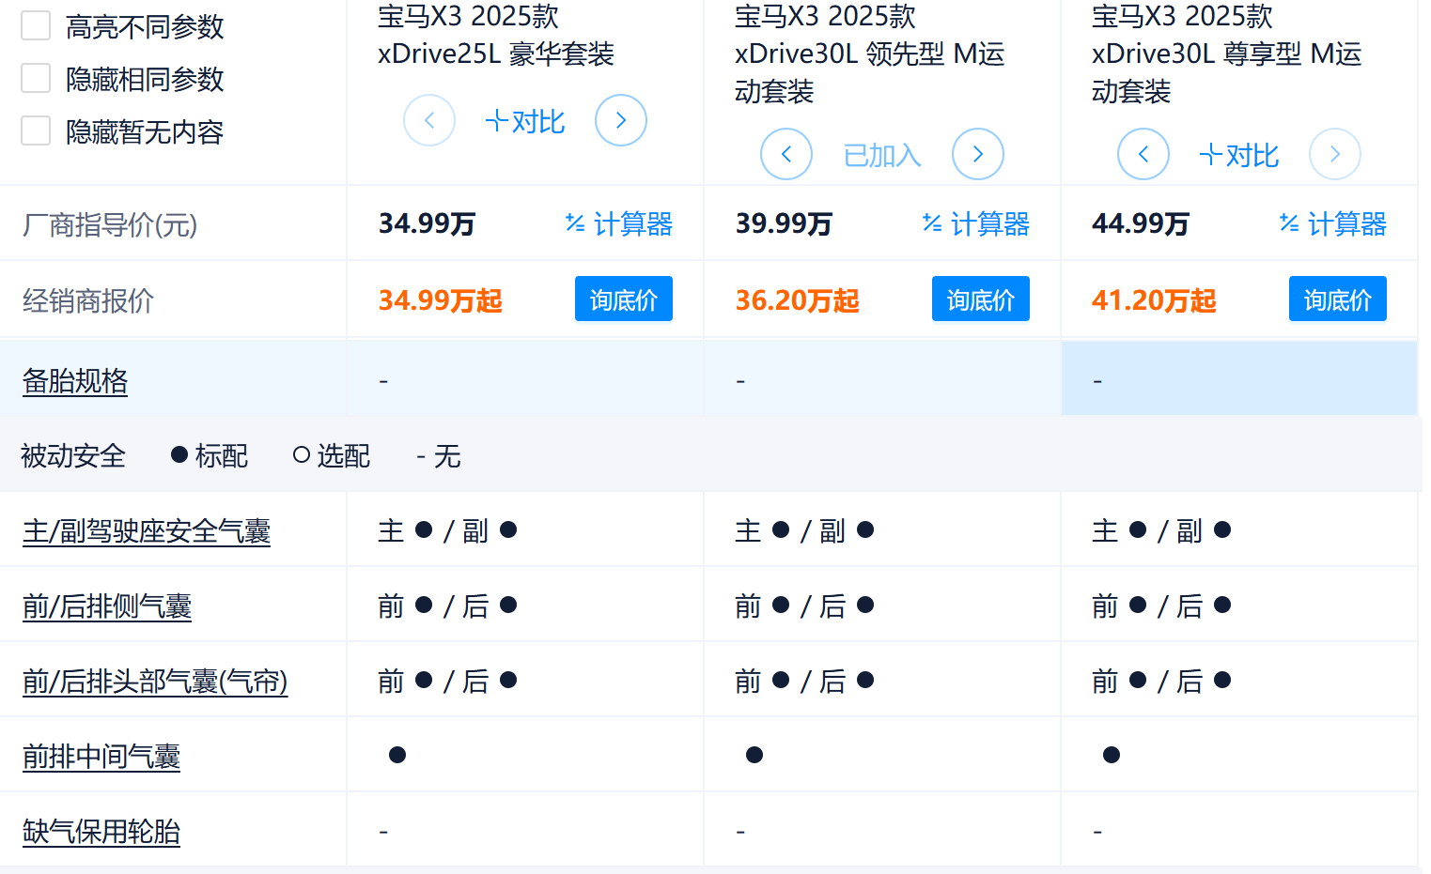
Task: Click the xDrive30L 领先型 M运动套装 title
Action: pyautogui.click(x=870, y=54)
